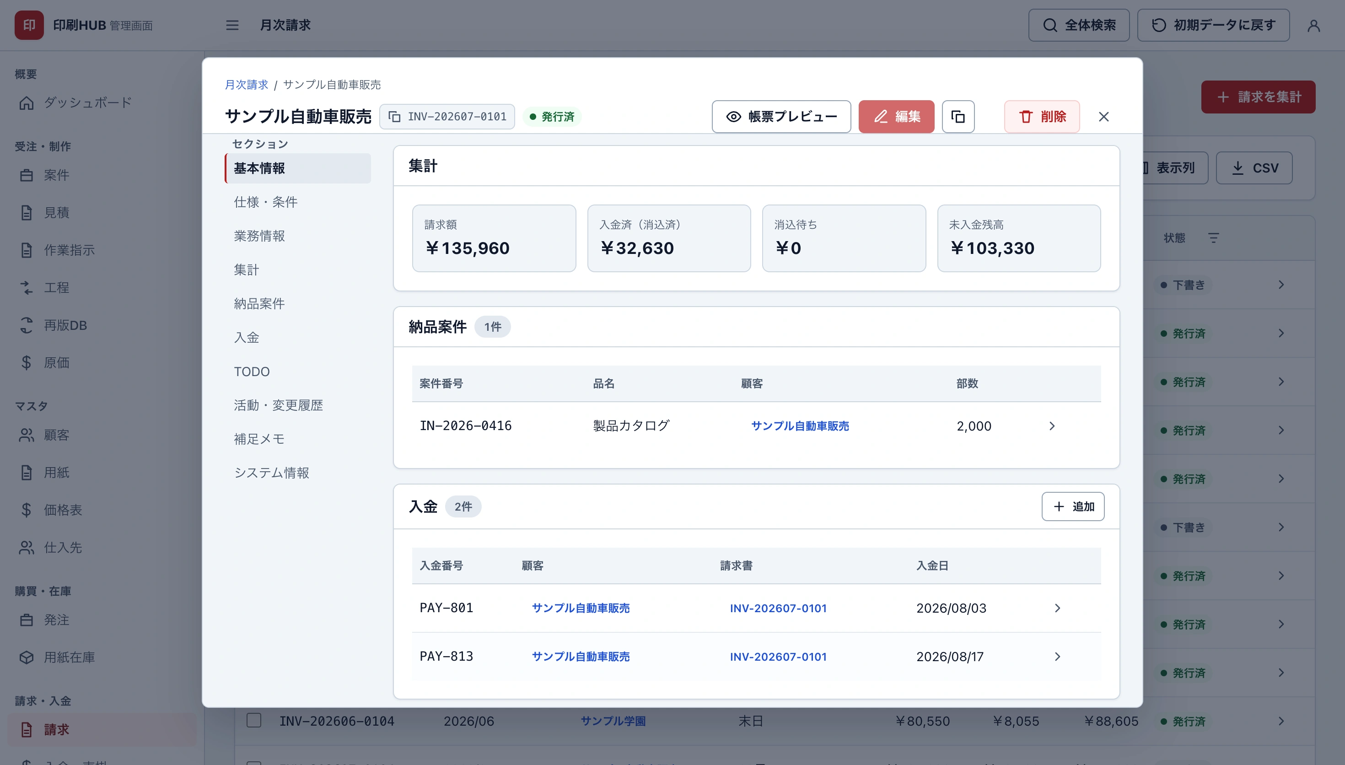The width and height of the screenshot is (1345, 765).
Task: Follow 月次請求 breadcrumb link
Action: (x=246, y=85)
